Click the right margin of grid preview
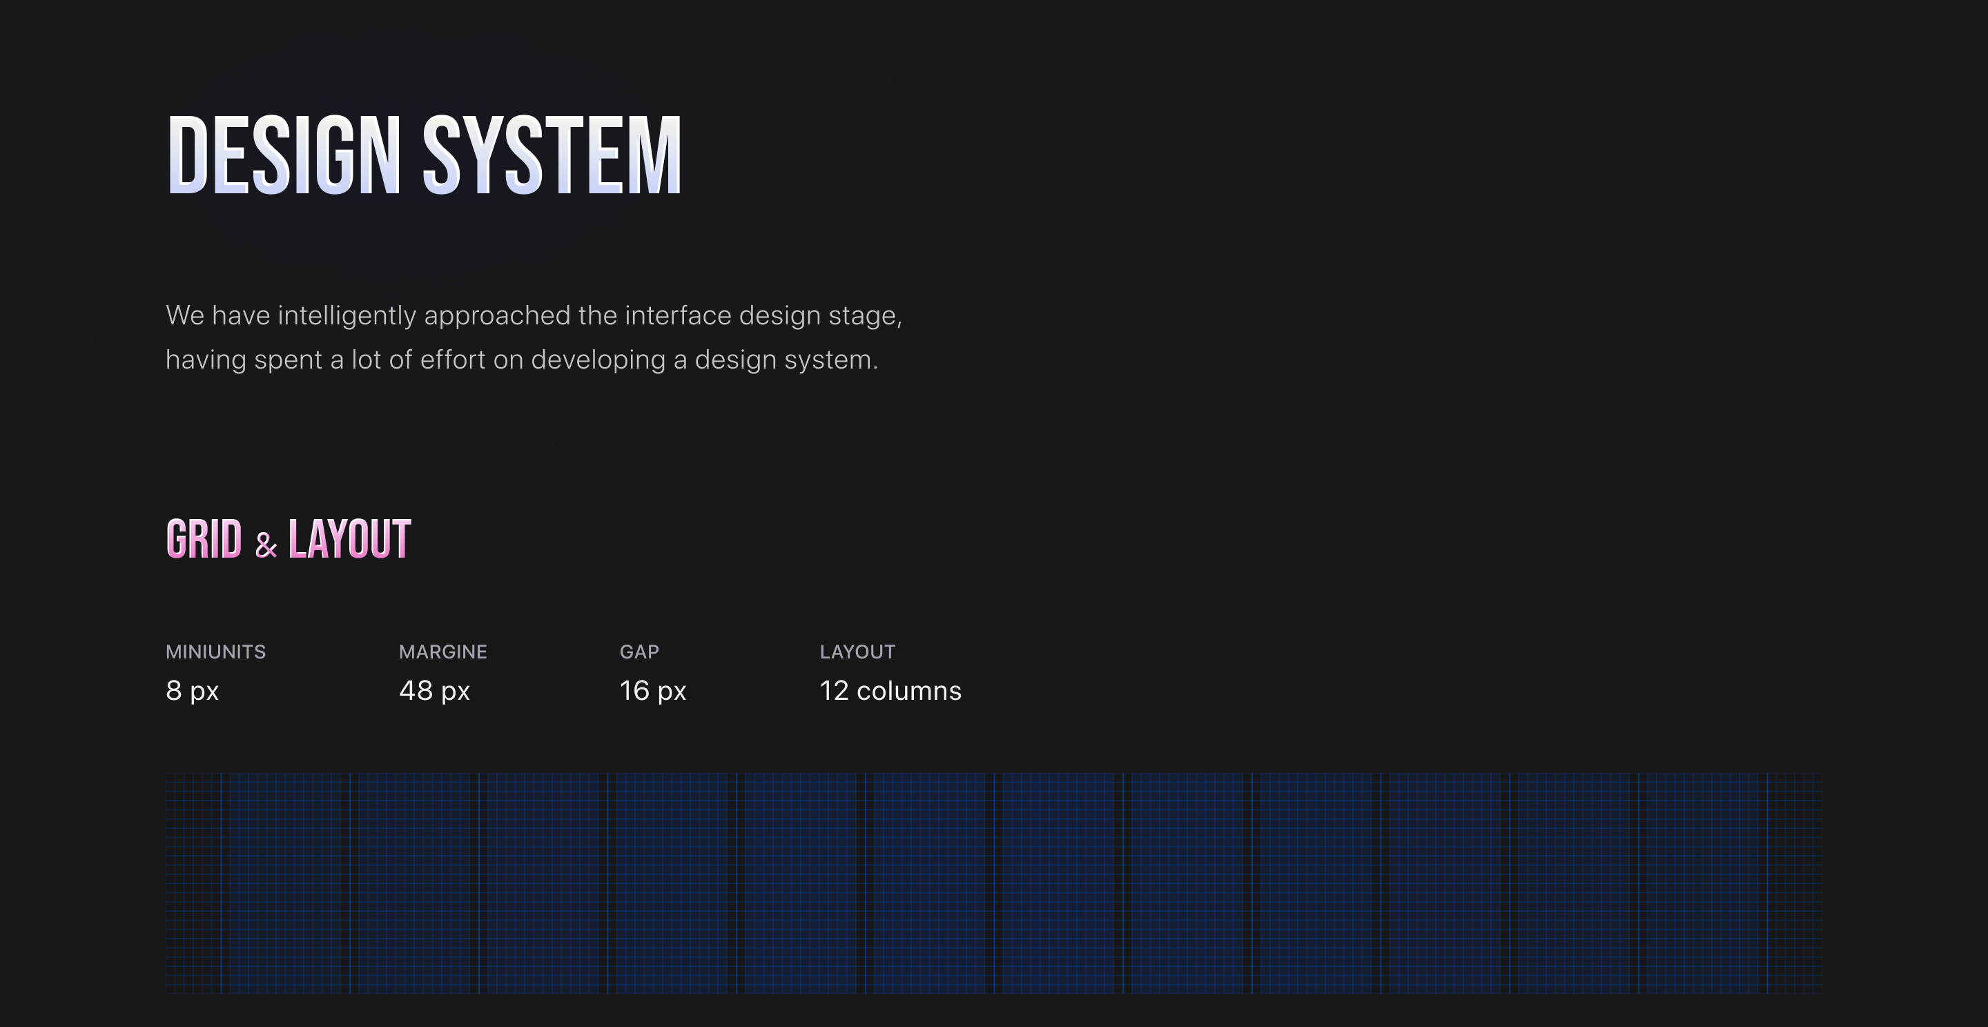1988x1027 pixels. 1795,883
